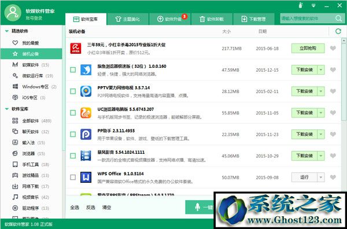Switch to the 主题美化 tab
The height and width of the screenshot is (229, 347).
pos(128,19)
